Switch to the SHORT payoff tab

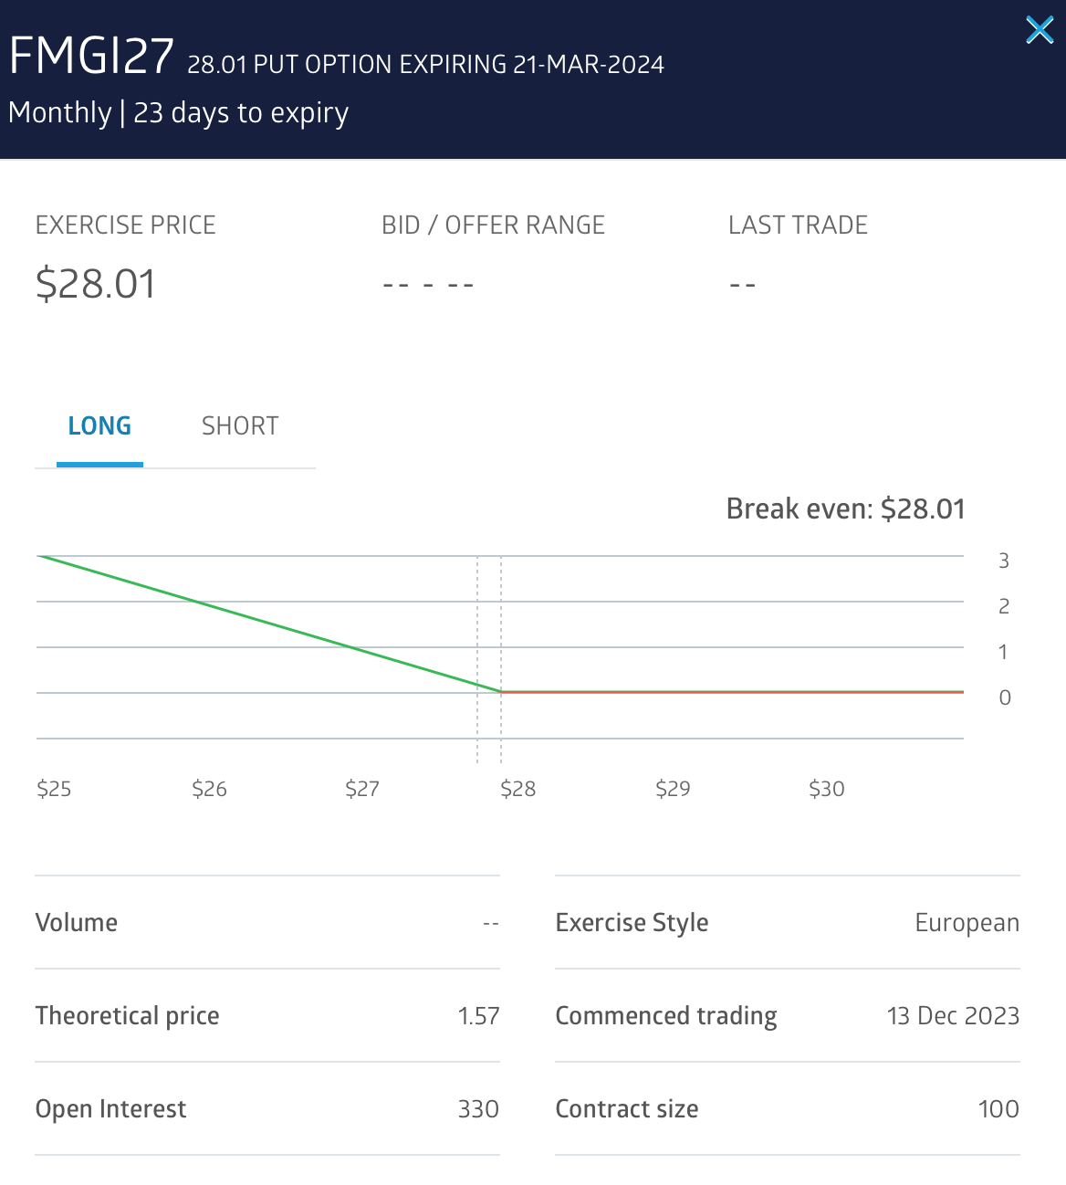point(240,426)
